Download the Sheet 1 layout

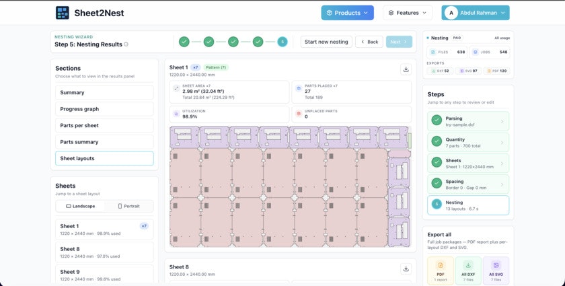click(406, 69)
